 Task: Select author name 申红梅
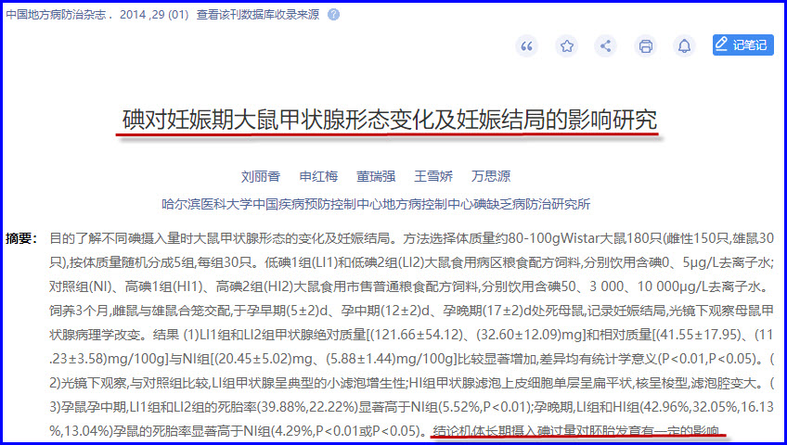click(318, 176)
